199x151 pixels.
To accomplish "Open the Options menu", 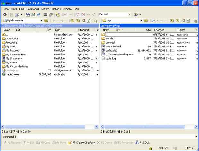I will pos(56,9).
